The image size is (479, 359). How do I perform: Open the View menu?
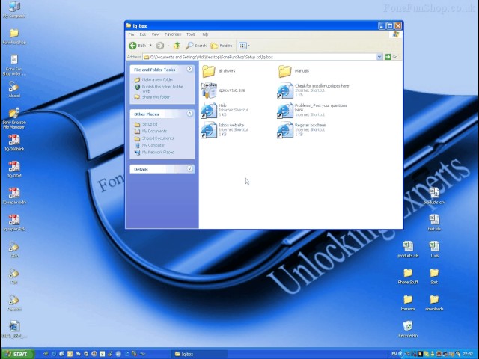[x=156, y=34]
